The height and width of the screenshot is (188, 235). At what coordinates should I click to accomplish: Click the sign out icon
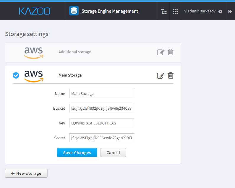pyautogui.click(x=230, y=12)
